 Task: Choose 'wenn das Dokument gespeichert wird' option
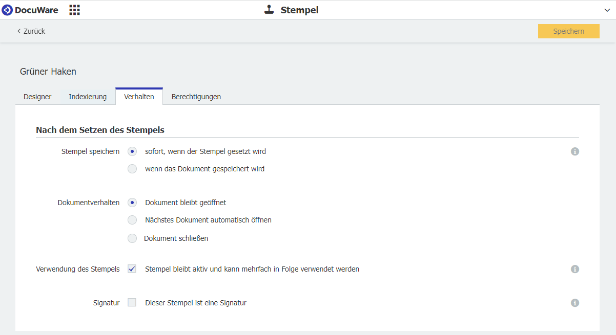[132, 169]
